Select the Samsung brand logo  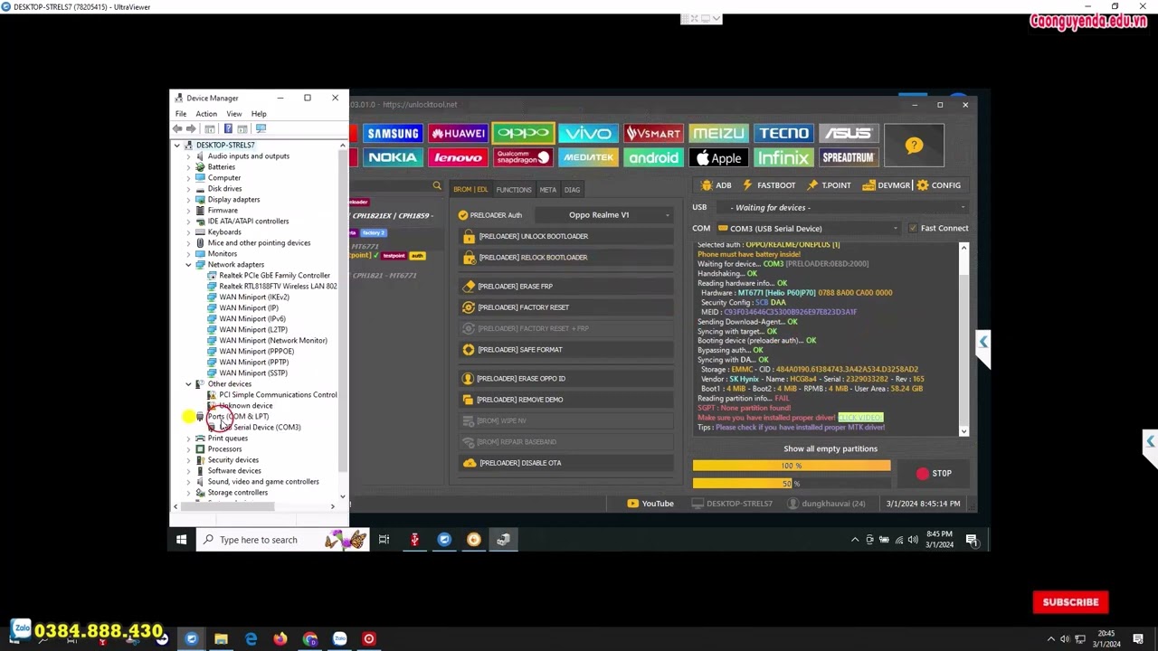(393, 134)
